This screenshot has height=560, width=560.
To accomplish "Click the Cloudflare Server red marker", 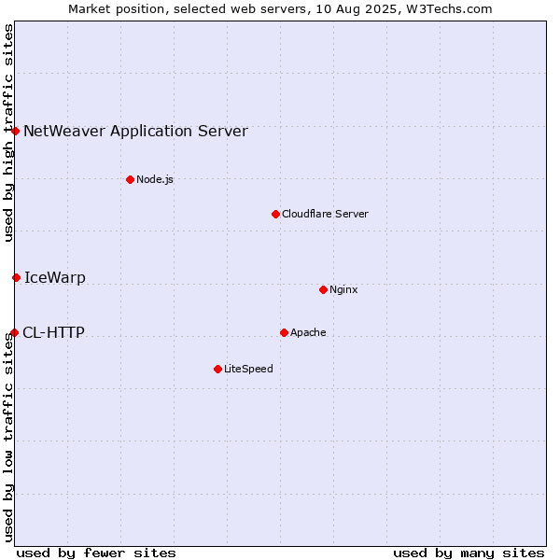I will 275,214.
